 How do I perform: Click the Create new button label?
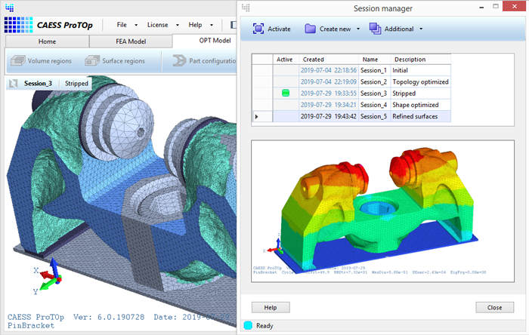335,29
